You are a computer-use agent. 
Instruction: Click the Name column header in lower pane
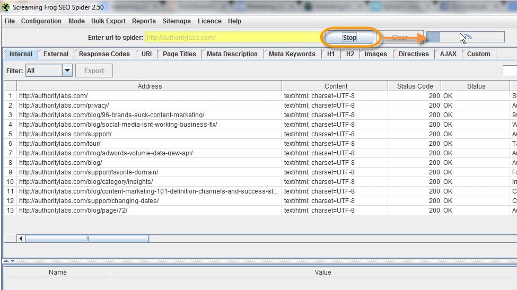pos(57,272)
